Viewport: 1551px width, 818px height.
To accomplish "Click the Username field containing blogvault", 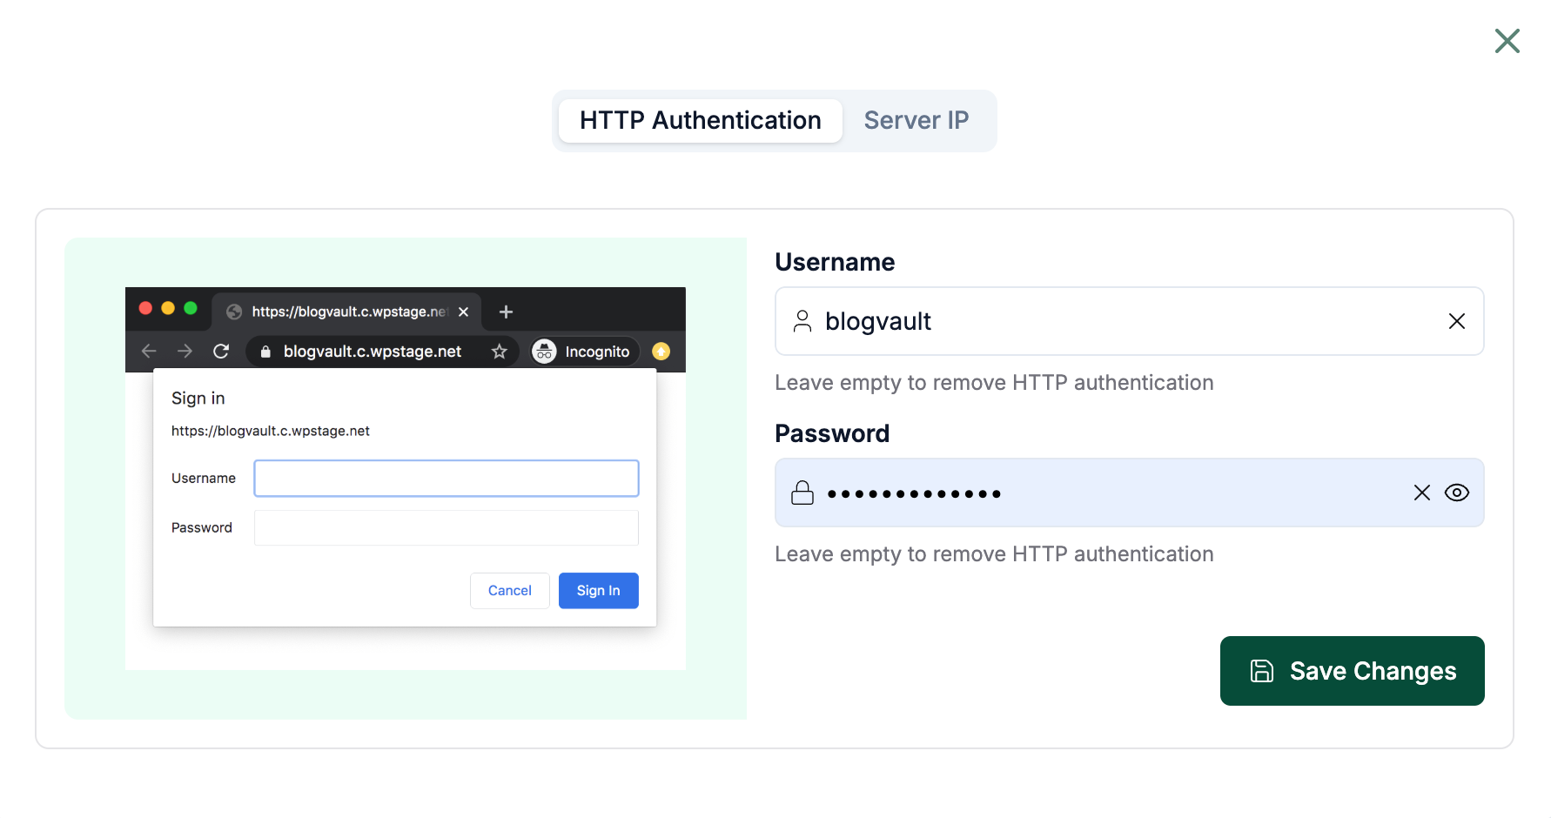I will (1129, 321).
